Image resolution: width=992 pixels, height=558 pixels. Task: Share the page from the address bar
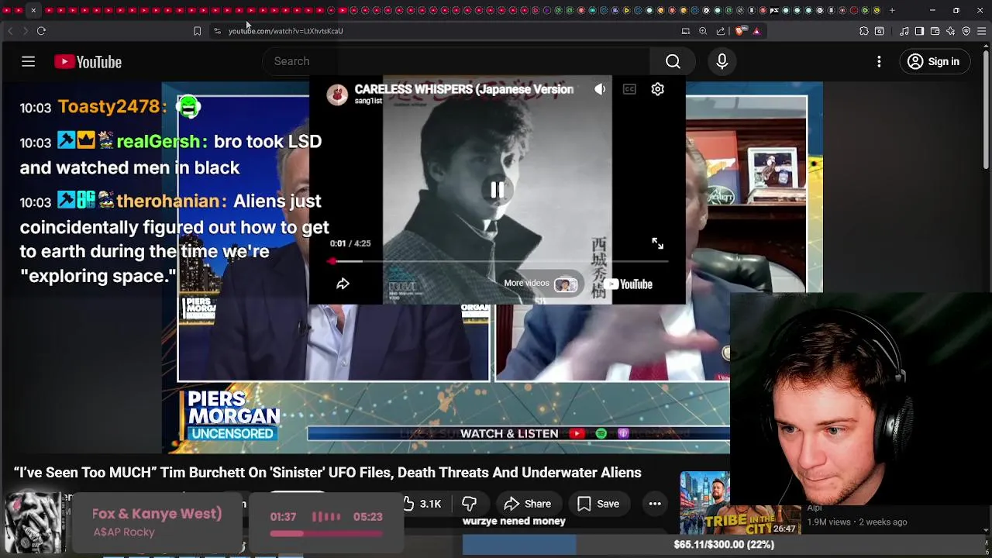[x=721, y=31]
